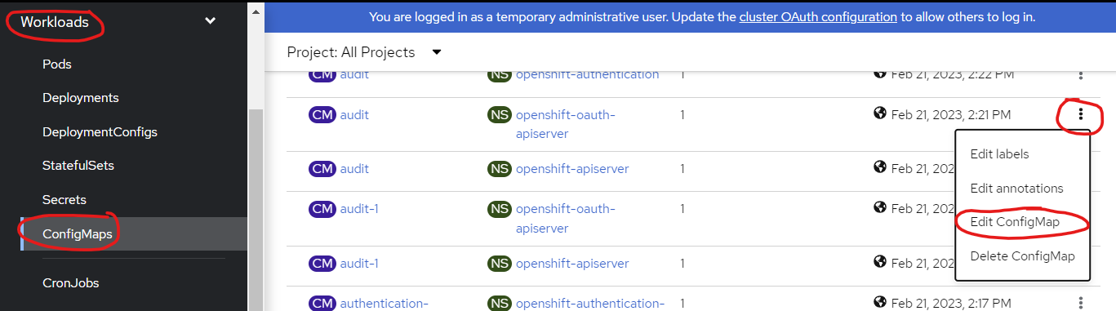
Task: Open kebab menu for audit oauth-apiserver row
Action: click(1081, 114)
